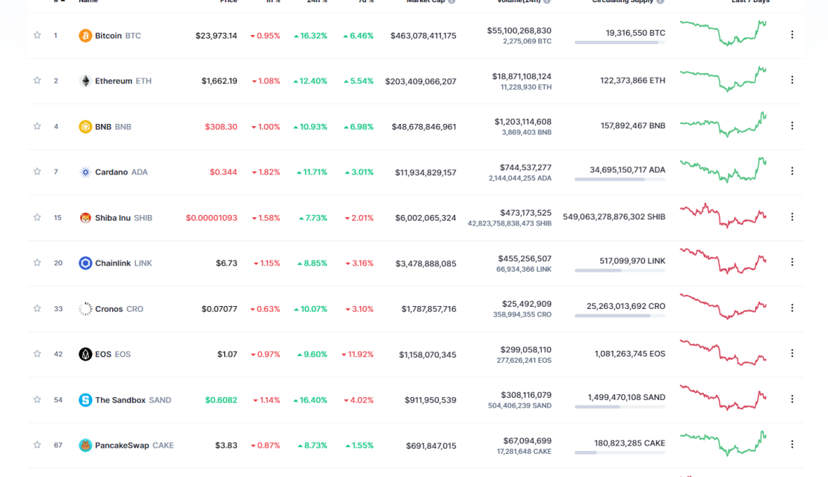Click the Shiba Inu dog logo

[85, 217]
